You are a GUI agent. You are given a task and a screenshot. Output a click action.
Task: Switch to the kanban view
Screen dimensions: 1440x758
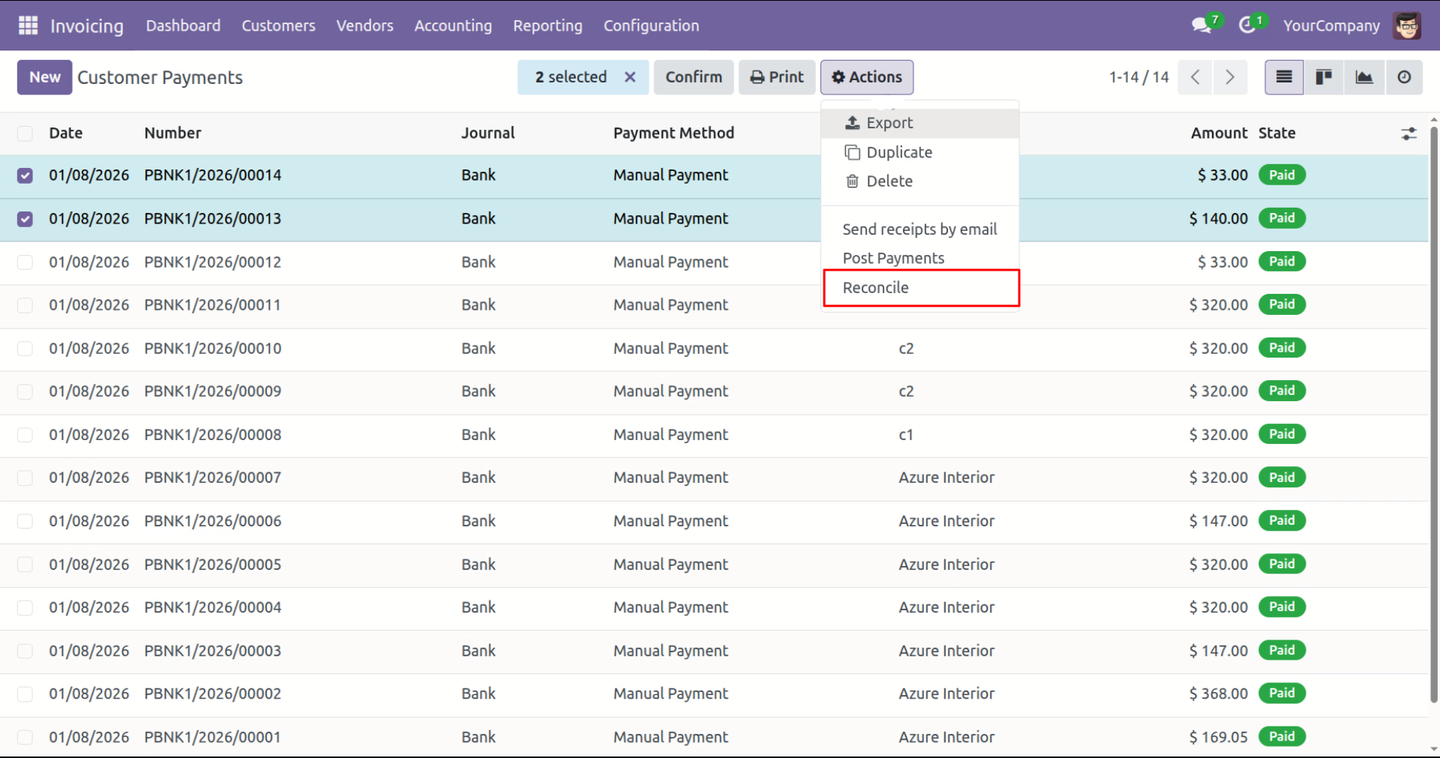(1324, 77)
